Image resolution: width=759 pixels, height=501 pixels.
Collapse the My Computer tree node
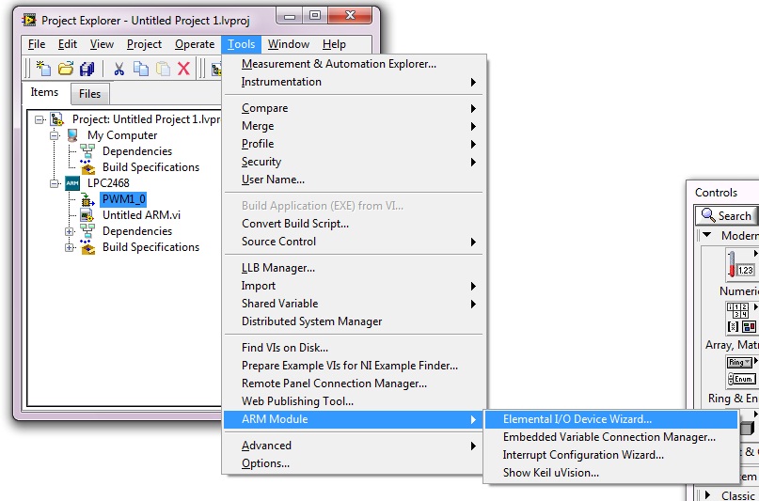click(x=55, y=135)
